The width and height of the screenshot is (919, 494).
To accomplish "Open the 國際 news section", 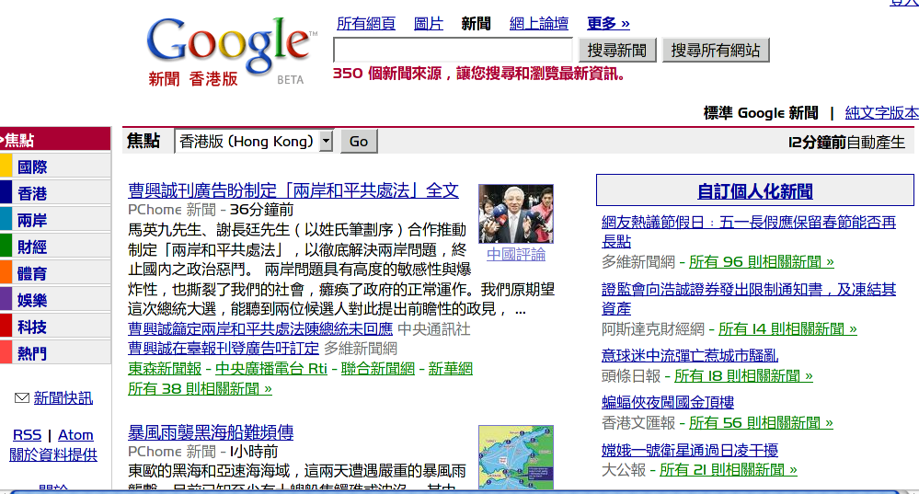I will pos(32,167).
